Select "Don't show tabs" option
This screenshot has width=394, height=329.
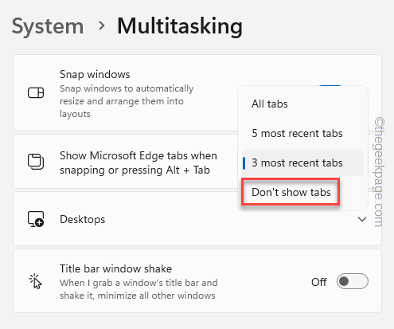(291, 192)
